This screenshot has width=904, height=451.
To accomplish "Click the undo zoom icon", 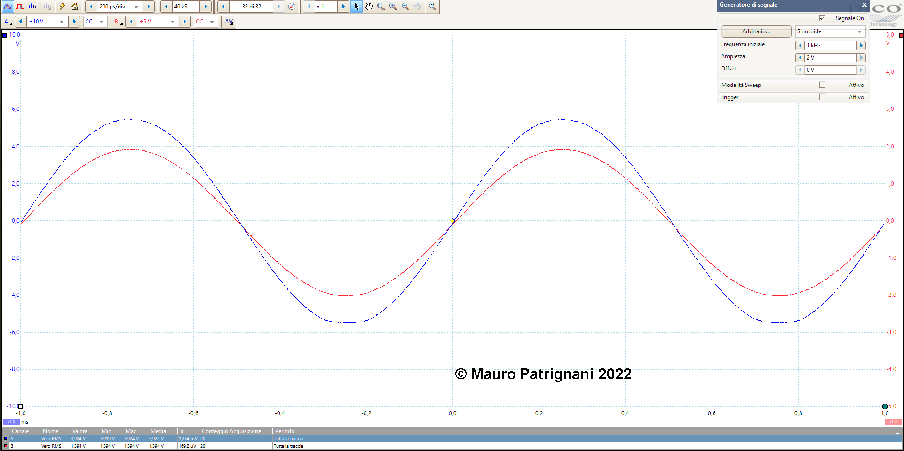I will click(x=418, y=7).
